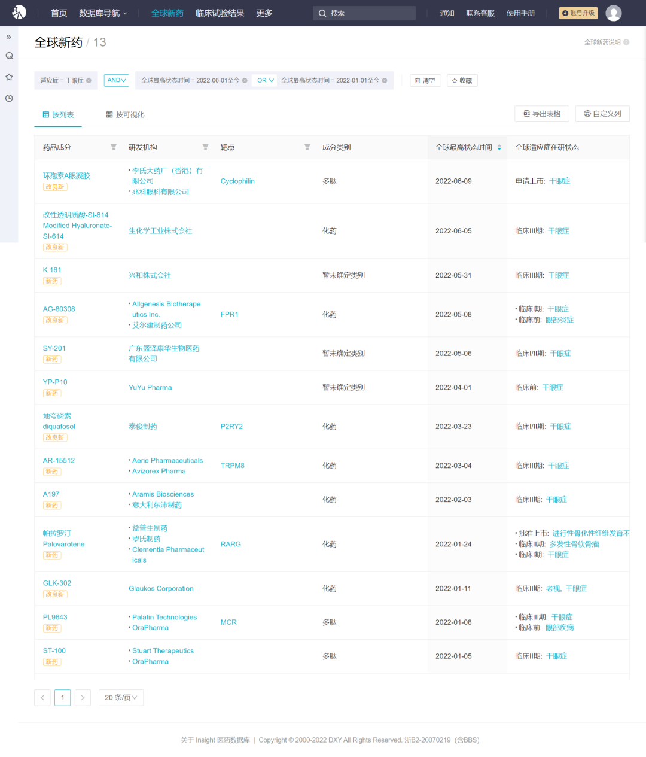Click the 清空 clear filters button
The width and height of the screenshot is (646, 757).
425,81
